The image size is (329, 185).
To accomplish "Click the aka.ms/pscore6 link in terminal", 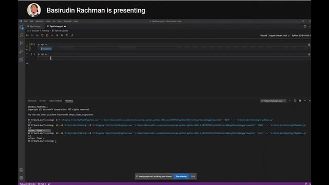I will click(x=81, y=115).
